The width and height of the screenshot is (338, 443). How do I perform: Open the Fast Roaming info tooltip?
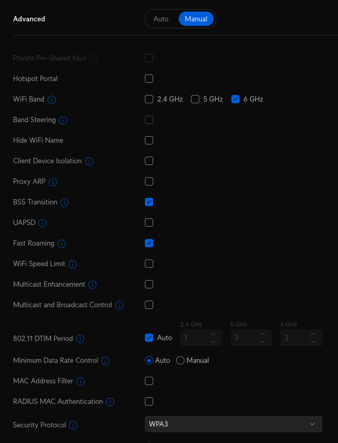tap(61, 244)
